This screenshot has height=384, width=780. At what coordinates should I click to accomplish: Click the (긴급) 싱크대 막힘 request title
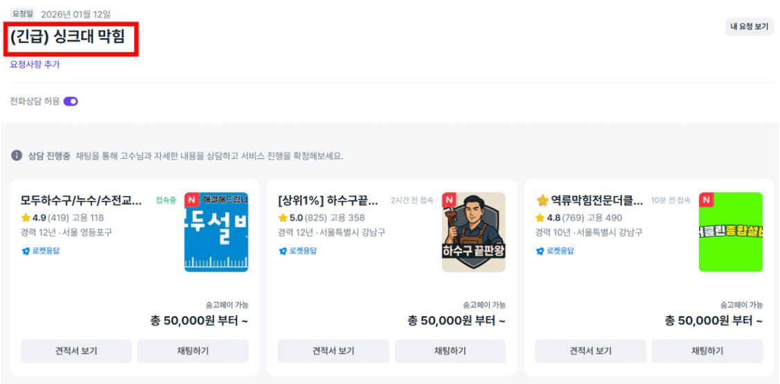tap(68, 37)
